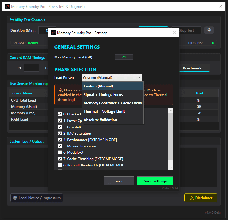Image resolution: width=228 pixels, height=220 pixels.
Task: Click phase list scrollbar up arrow
Action: point(171,111)
